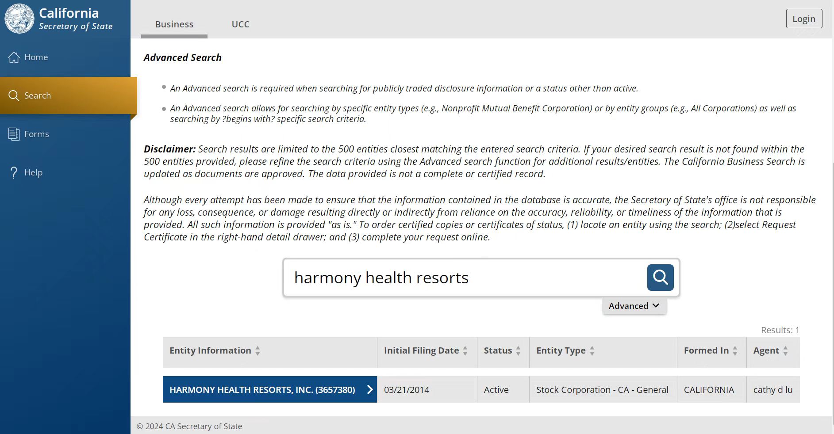
Task: Click the Forms document icon
Action: pyautogui.click(x=14, y=134)
